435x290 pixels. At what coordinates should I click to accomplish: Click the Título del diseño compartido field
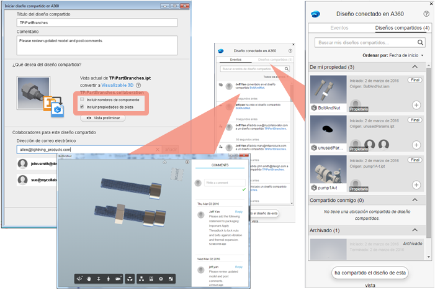[97, 22]
